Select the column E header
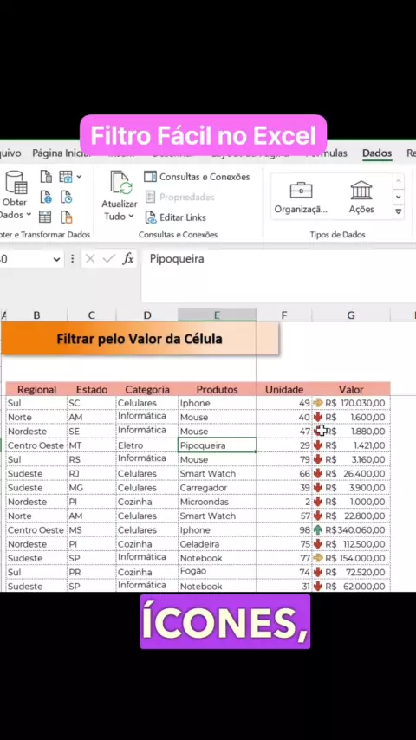The height and width of the screenshot is (740, 416). (x=218, y=315)
